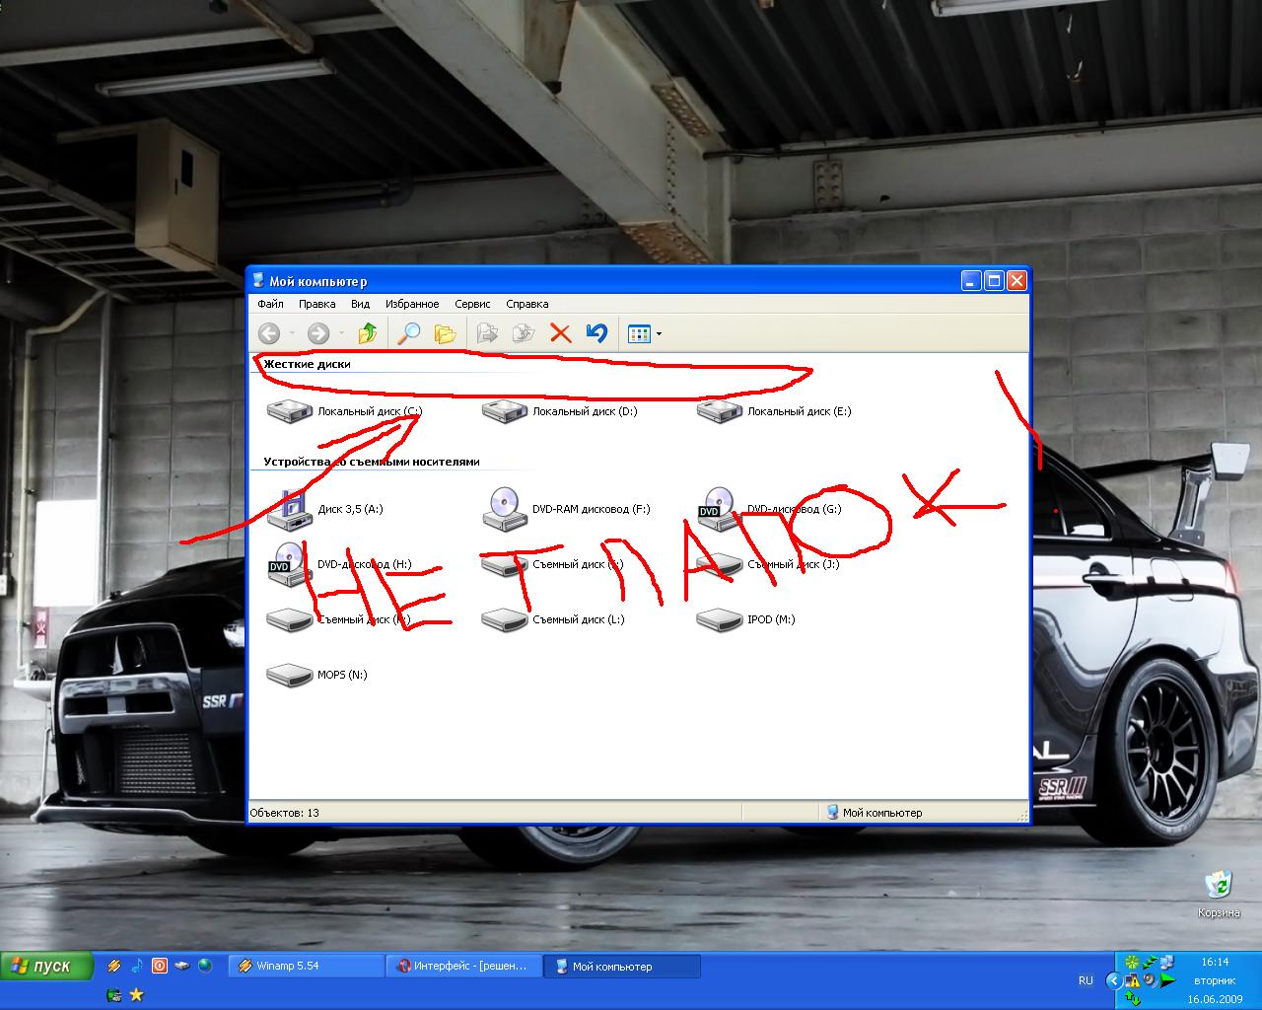The image size is (1262, 1010).
Task: Select Локальный диск (E:) drive icon
Action: pyautogui.click(x=720, y=410)
